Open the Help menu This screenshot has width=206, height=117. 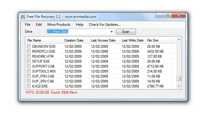(79, 25)
